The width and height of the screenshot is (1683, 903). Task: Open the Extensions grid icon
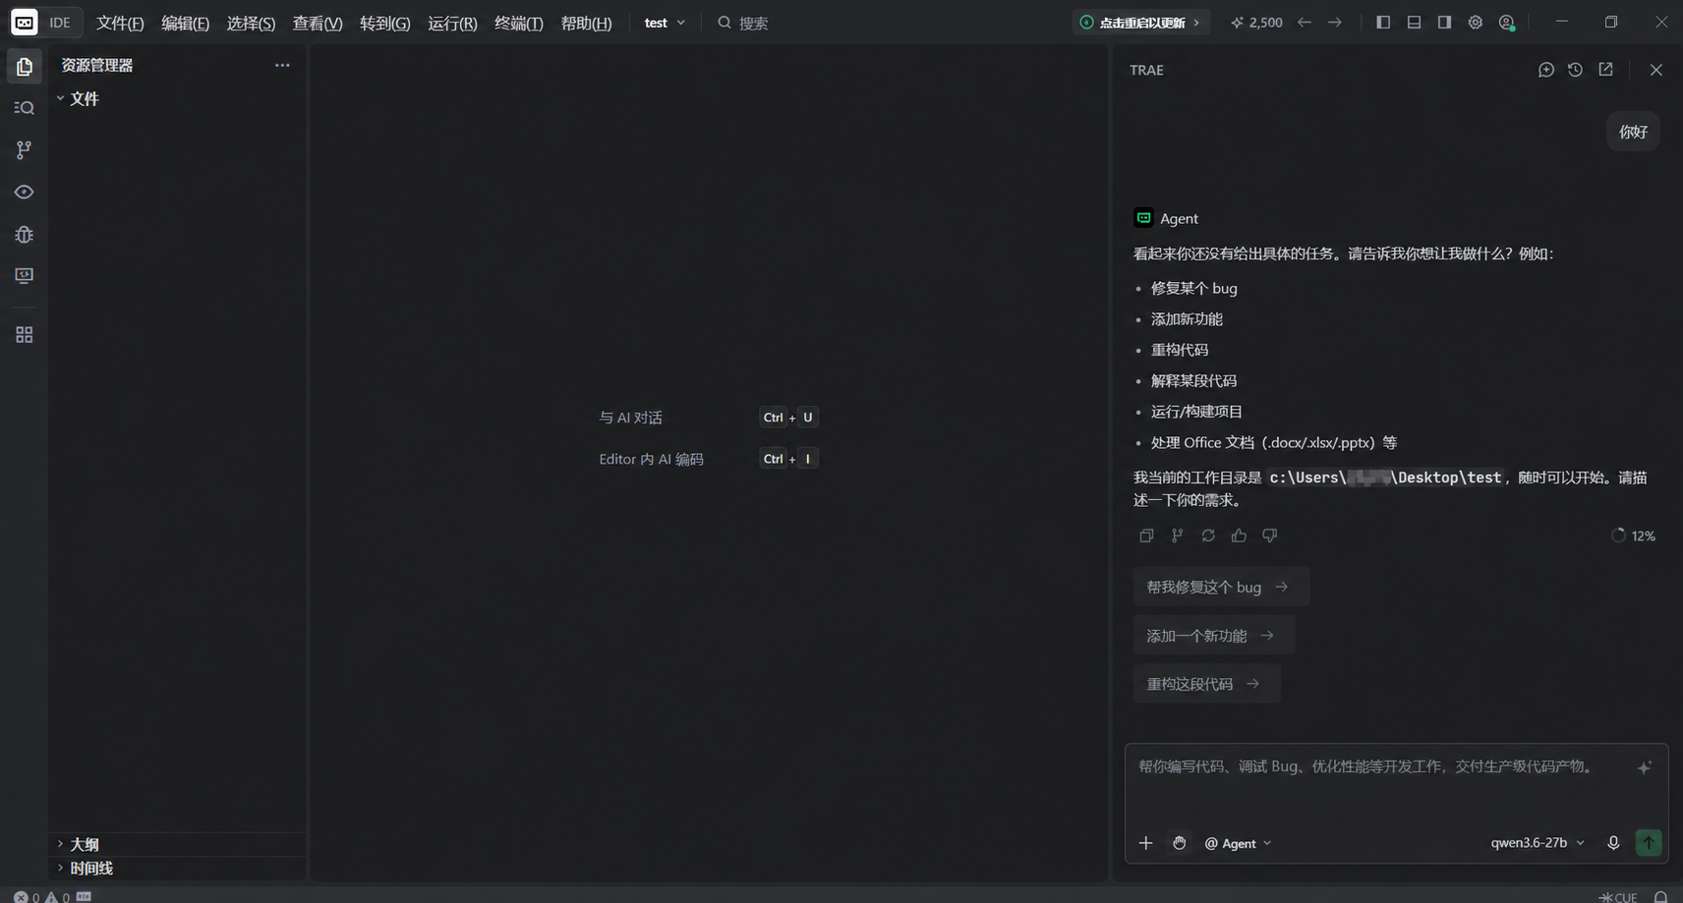[x=25, y=335]
